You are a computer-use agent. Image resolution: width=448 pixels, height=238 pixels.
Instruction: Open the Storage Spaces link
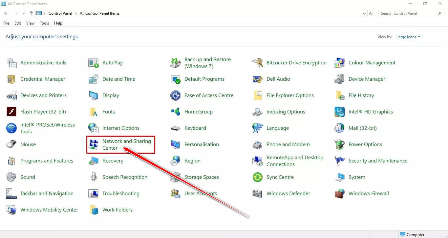pos(202,177)
